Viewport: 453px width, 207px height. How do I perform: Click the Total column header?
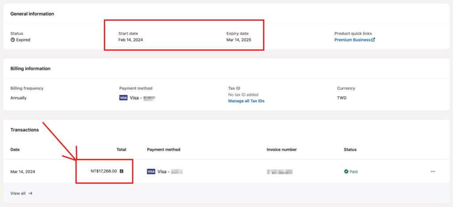tap(121, 150)
